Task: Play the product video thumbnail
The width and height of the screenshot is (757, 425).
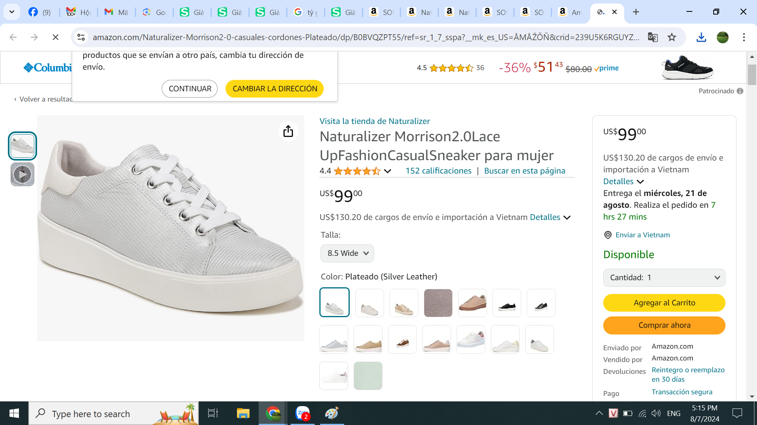Action: click(22, 174)
